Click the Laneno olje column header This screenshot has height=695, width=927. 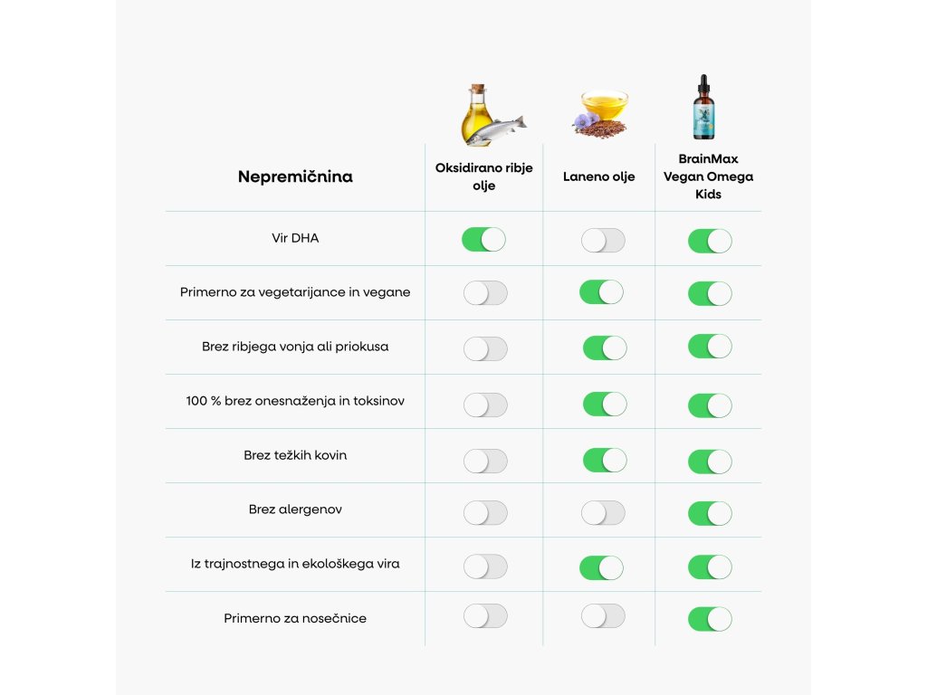pyautogui.click(x=598, y=176)
